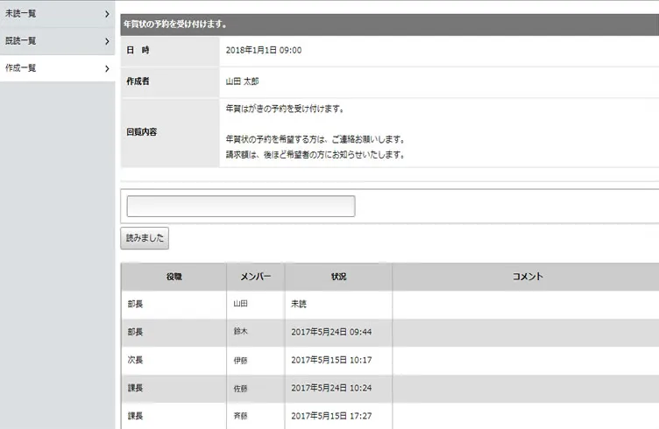Click the line 年賀状の予約を希望する方は、ご連絡お願いします。
659x429 pixels.
pos(315,139)
